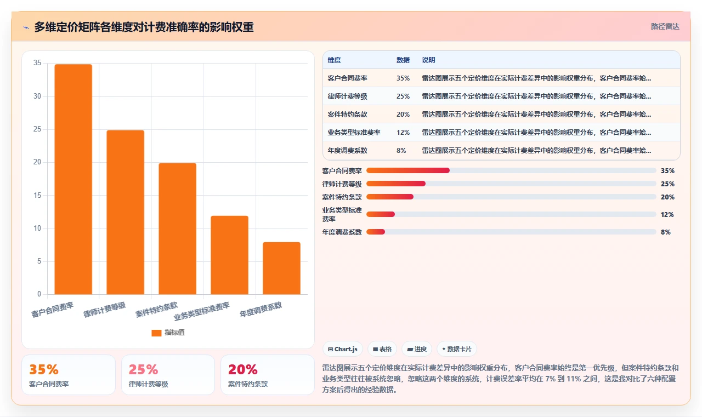Screen dimensions: 702x417
Task: Click the orange 指标值 legend swatch
Action: click(x=156, y=333)
